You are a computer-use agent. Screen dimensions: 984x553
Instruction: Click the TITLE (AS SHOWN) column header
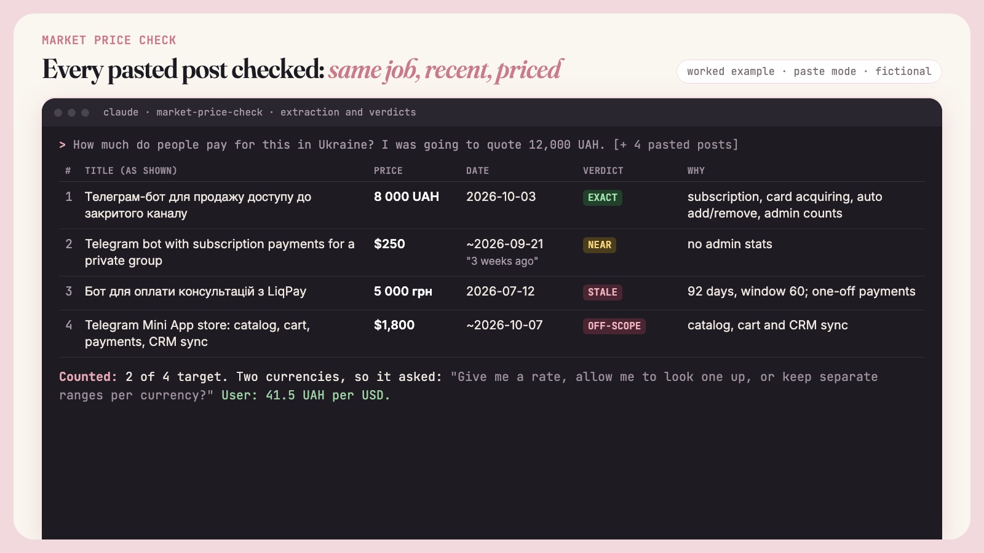coord(131,171)
